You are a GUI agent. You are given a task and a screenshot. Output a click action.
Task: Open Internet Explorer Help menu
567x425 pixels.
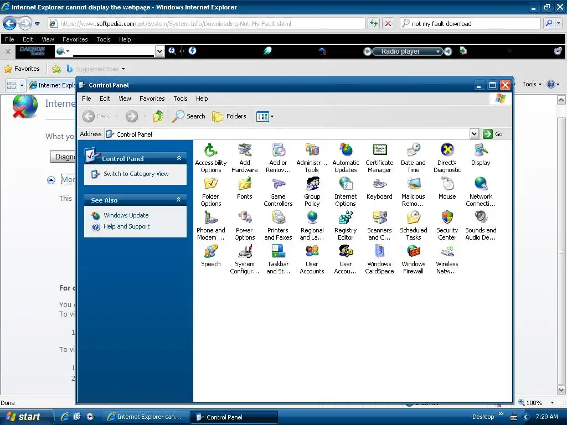tap(125, 39)
